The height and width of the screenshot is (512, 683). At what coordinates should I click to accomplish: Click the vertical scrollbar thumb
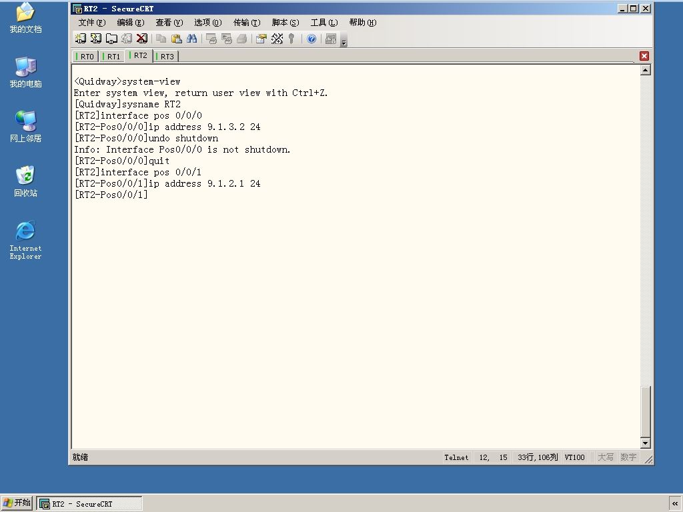point(646,411)
